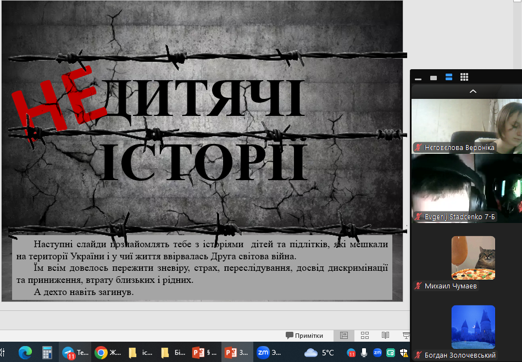The image size is (522, 362).
Task: Click muted mic icon beside Нєговєлова Вероніка
Action: [x=419, y=147]
